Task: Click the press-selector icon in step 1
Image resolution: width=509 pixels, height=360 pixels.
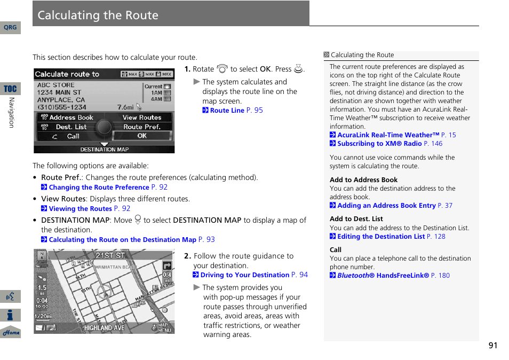Action: pyautogui.click(x=298, y=68)
